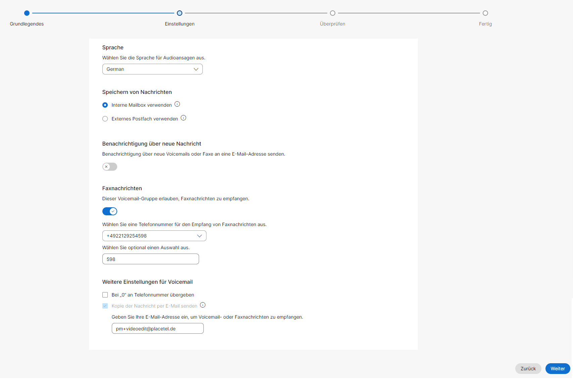Toggle Kopie der Nachricht per E-Mail checkbox

tap(105, 306)
